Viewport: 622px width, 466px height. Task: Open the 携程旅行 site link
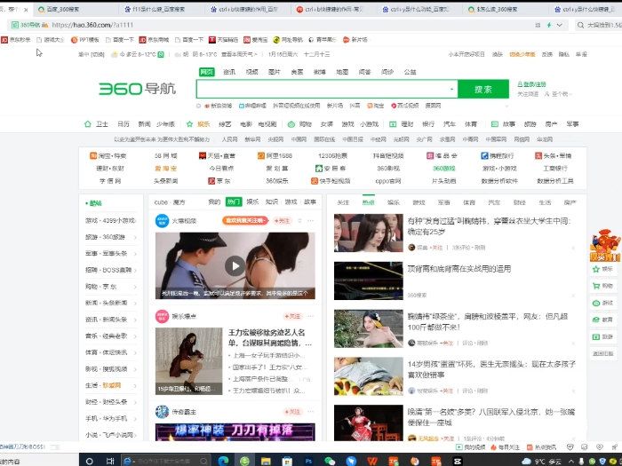(x=497, y=155)
